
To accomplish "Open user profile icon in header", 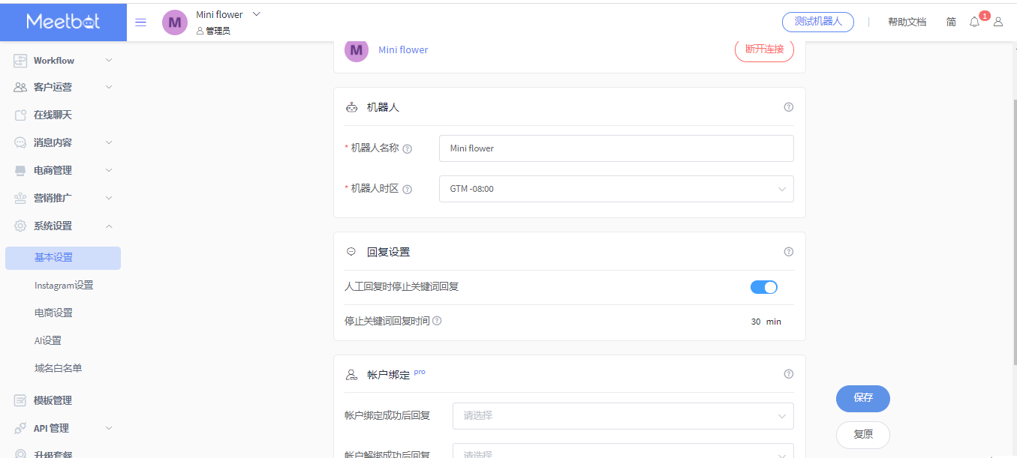I will [x=998, y=22].
